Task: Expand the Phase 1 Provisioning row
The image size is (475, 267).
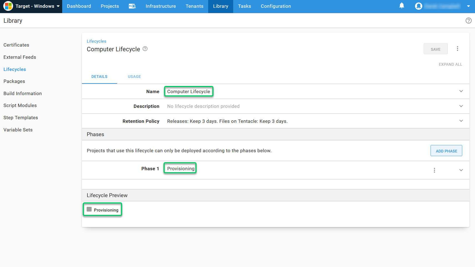Action: point(461,170)
